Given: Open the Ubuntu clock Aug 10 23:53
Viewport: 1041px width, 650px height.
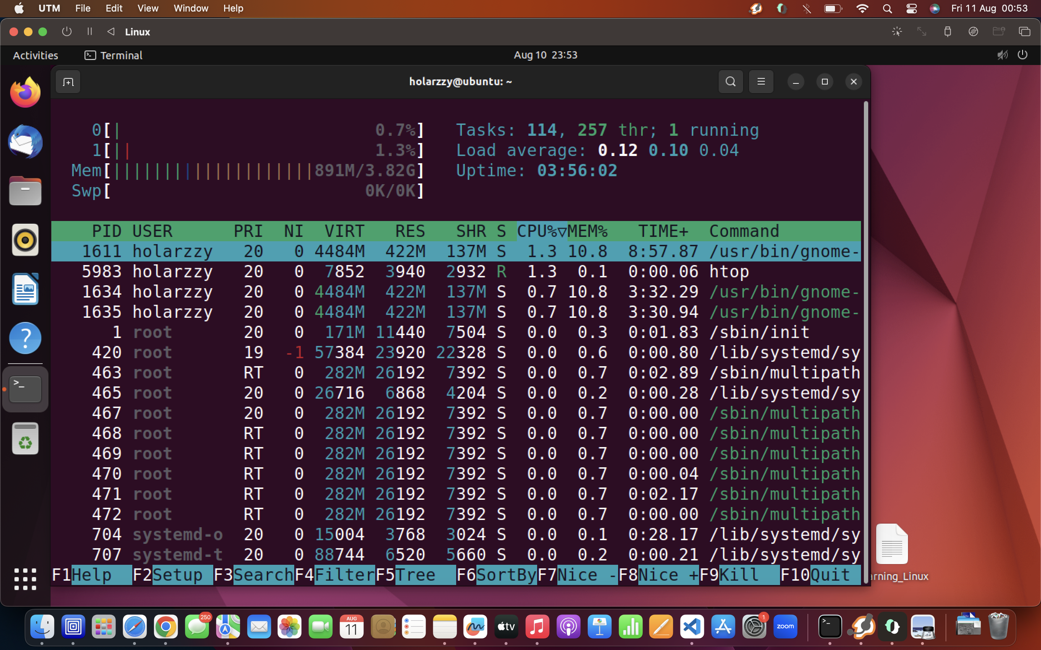Looking at the screenshot, I should (545, 55).
